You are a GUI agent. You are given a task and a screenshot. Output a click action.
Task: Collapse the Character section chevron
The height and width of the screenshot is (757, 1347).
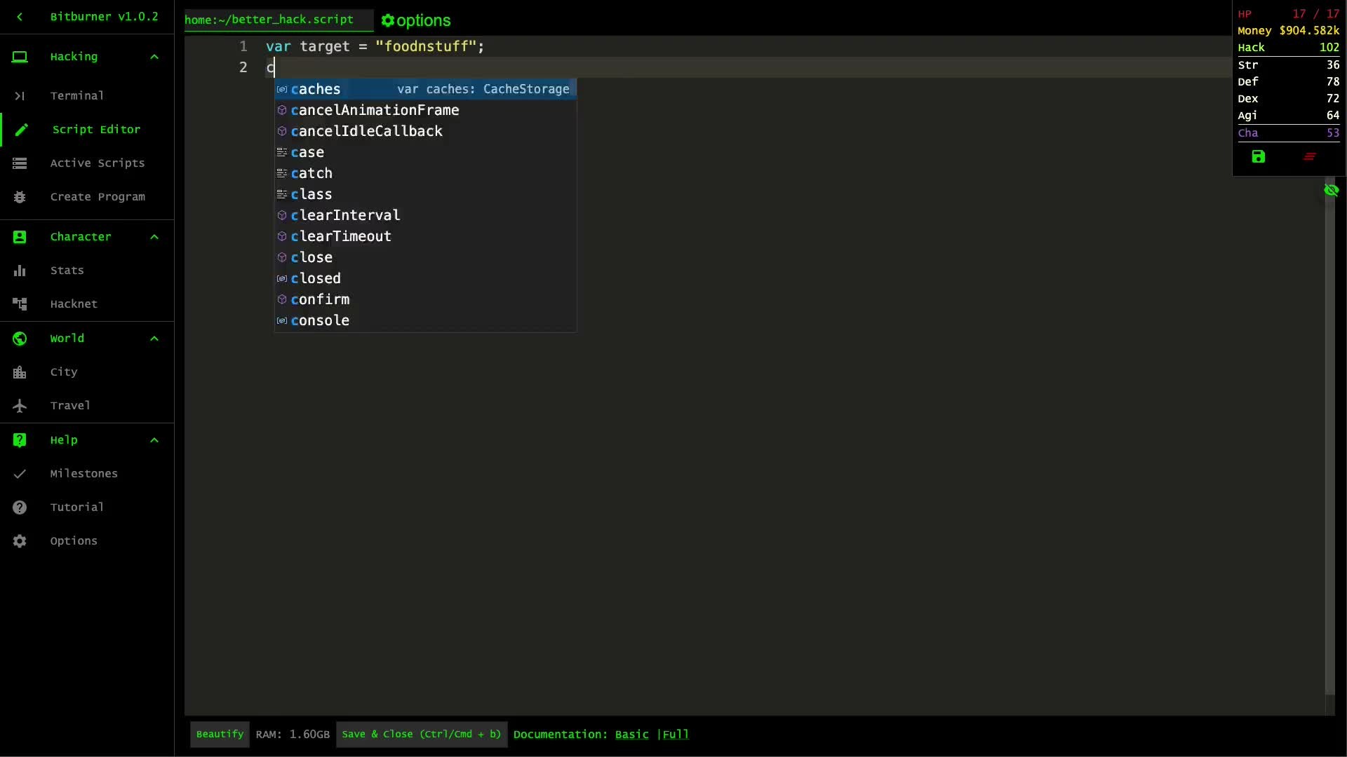pos(154,237)
